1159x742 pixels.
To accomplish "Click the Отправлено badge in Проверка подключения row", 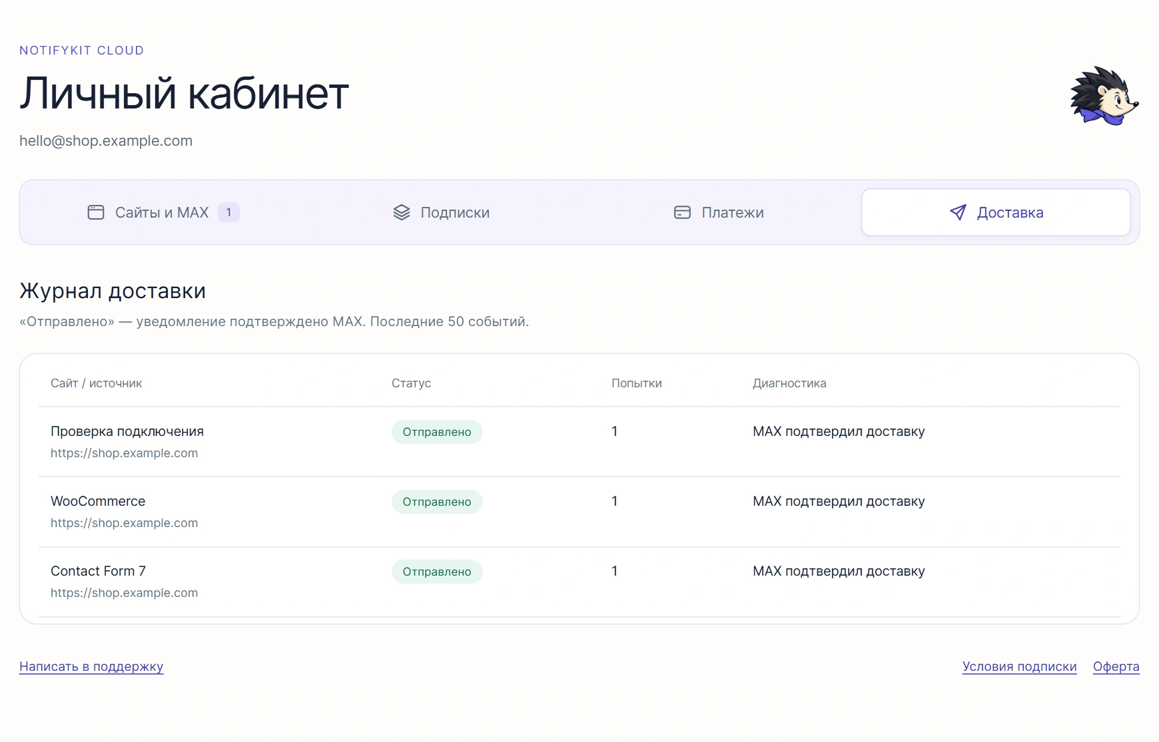I will (437, 432).
